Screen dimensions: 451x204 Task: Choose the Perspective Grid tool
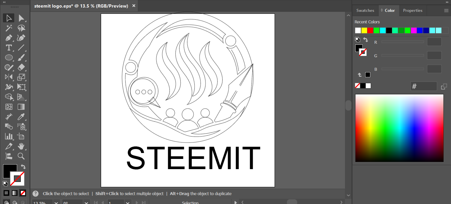(x=21, y=97)
